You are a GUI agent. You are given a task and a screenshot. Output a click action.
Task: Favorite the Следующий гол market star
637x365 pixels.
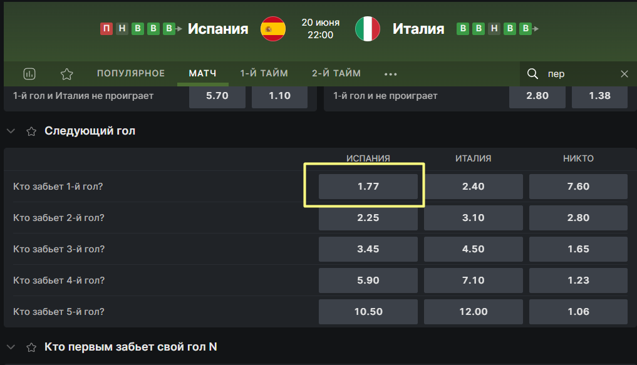pyautogui.click(x=31, y=131)
